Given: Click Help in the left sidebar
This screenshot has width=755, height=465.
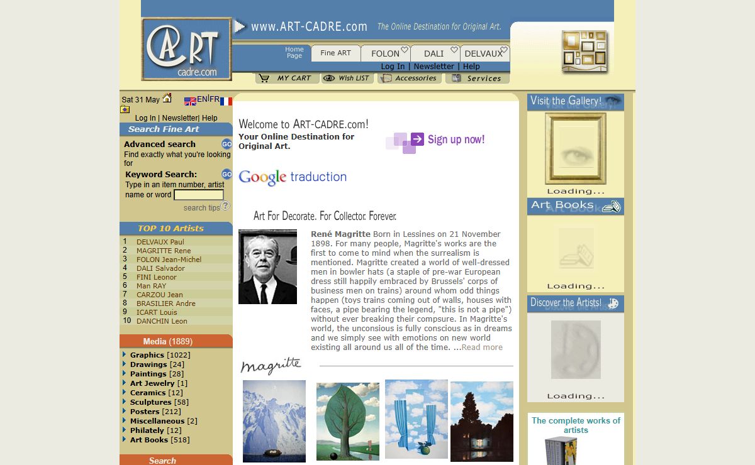Looking at the screenshot, I should click(x=210, y=118).
